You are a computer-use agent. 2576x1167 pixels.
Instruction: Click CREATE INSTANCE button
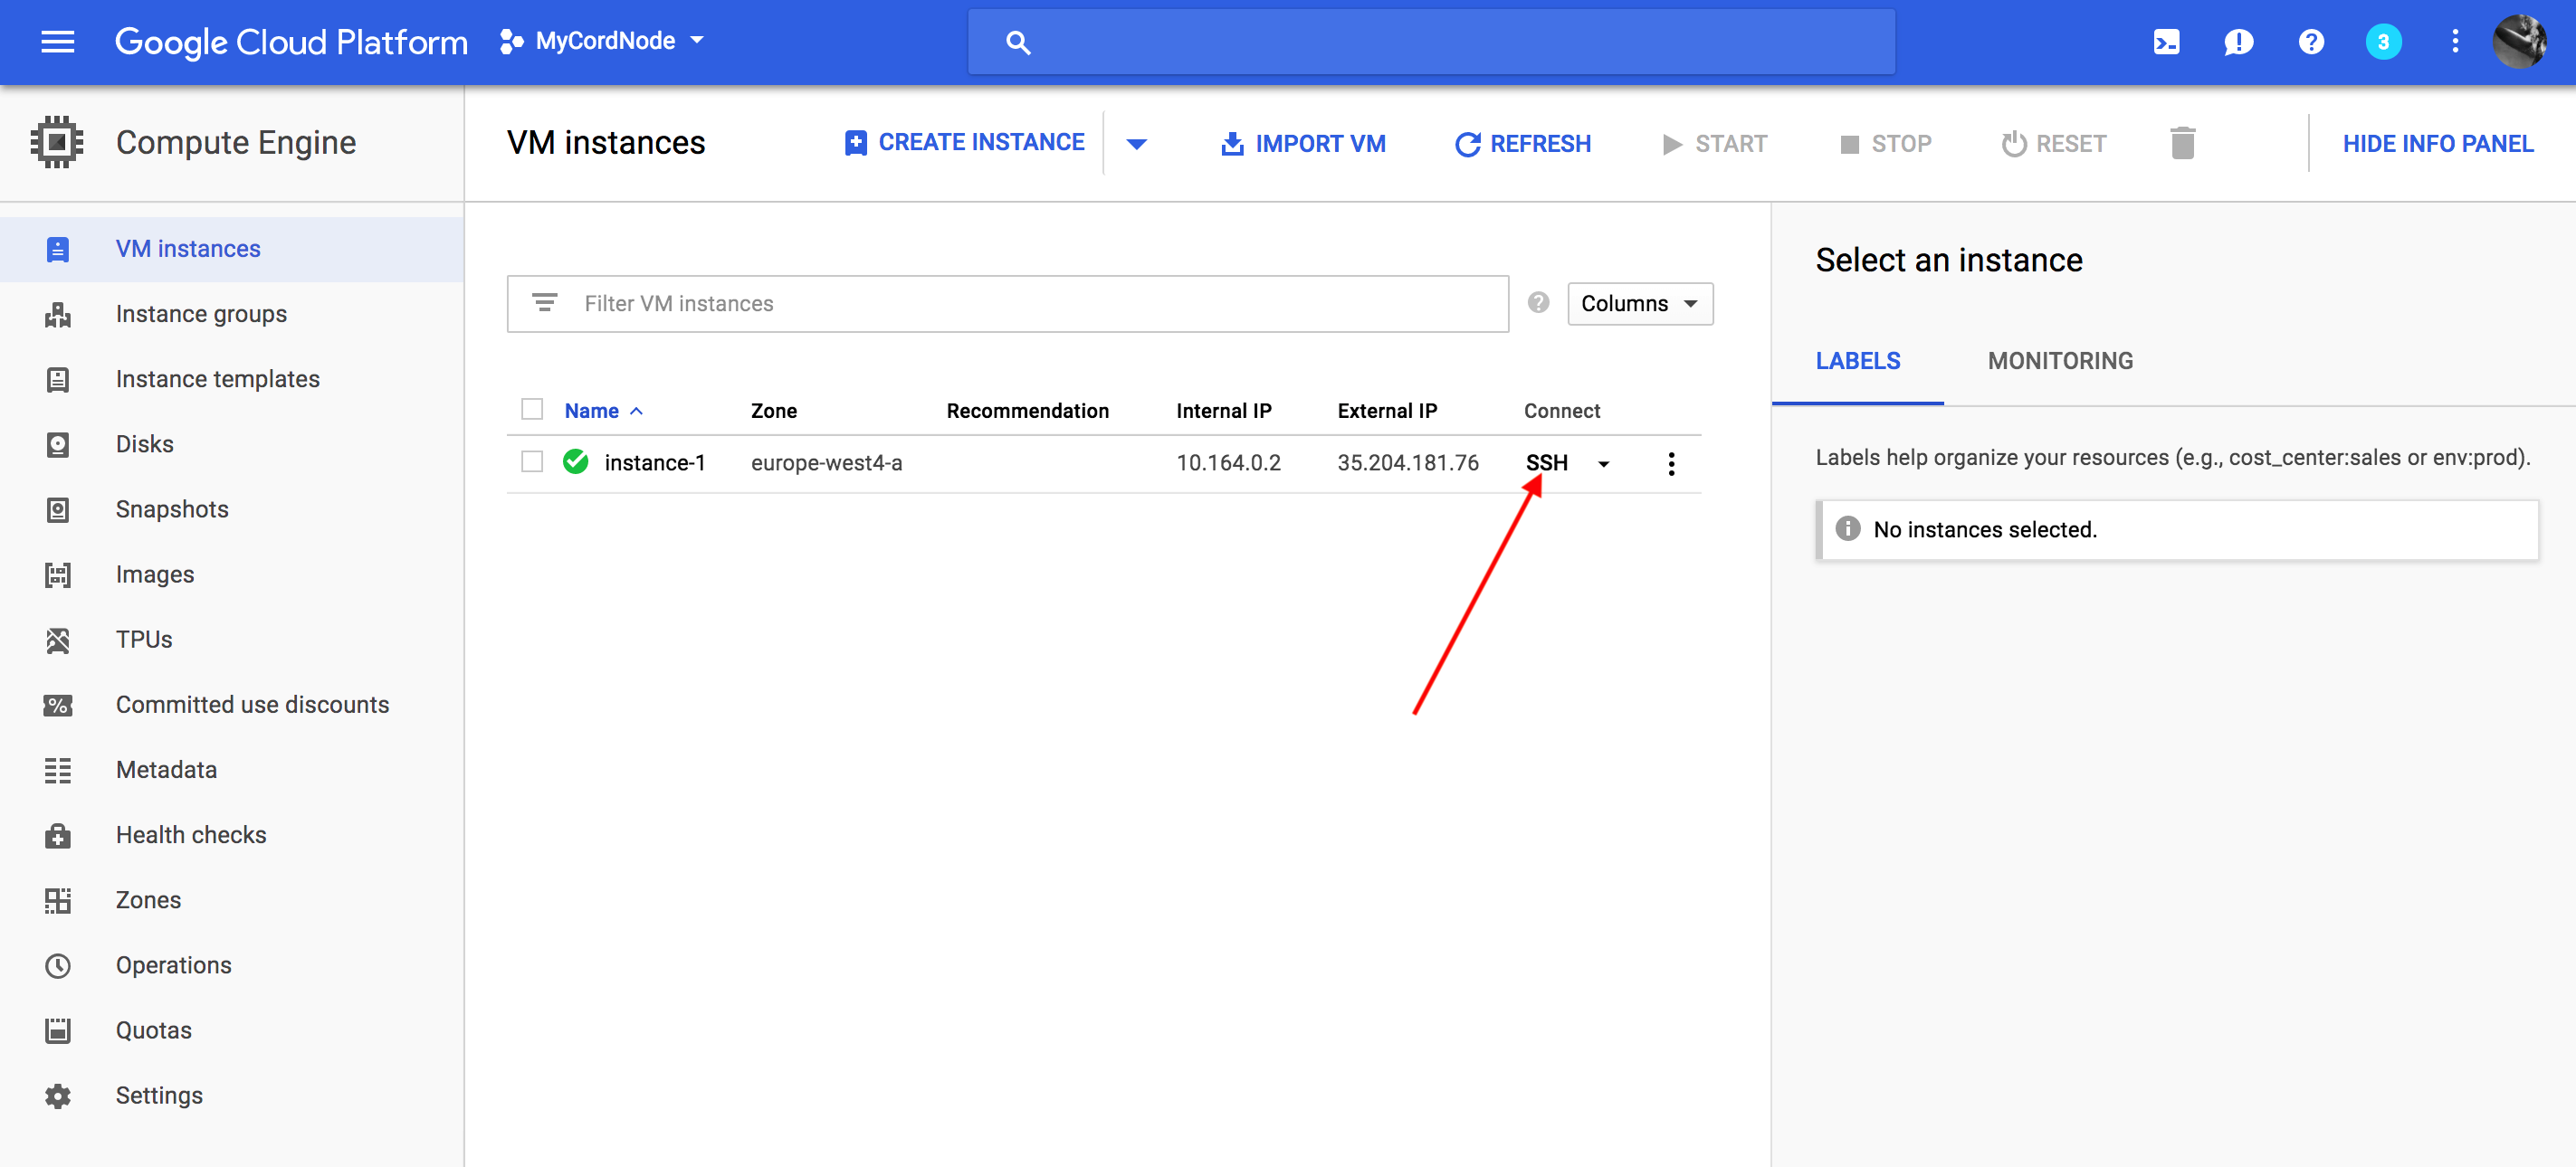964,143
